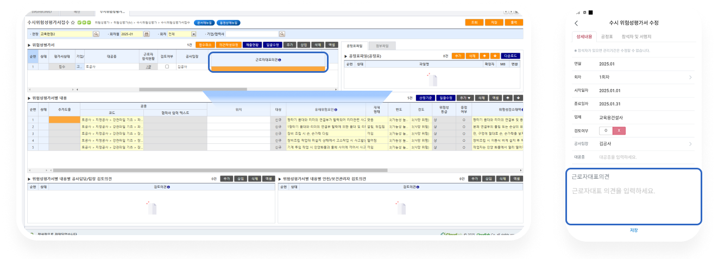Click the favorite star next to page title
This screenshot has height=259, width=718.
tap(73, 23)
